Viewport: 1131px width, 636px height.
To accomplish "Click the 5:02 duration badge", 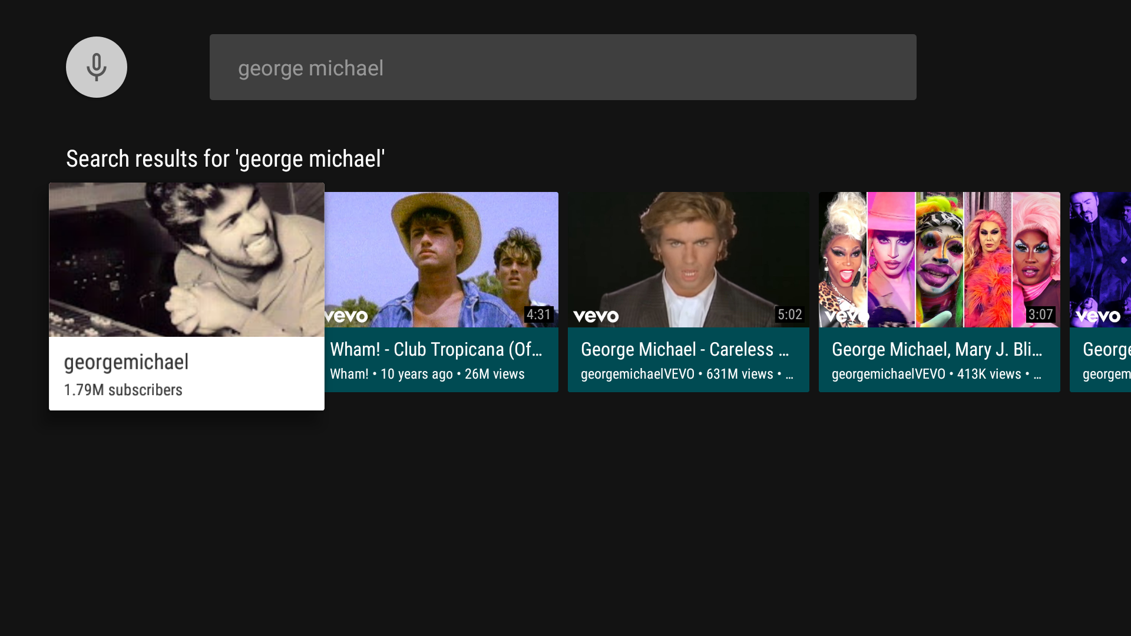I will click(x=790, y=314).
